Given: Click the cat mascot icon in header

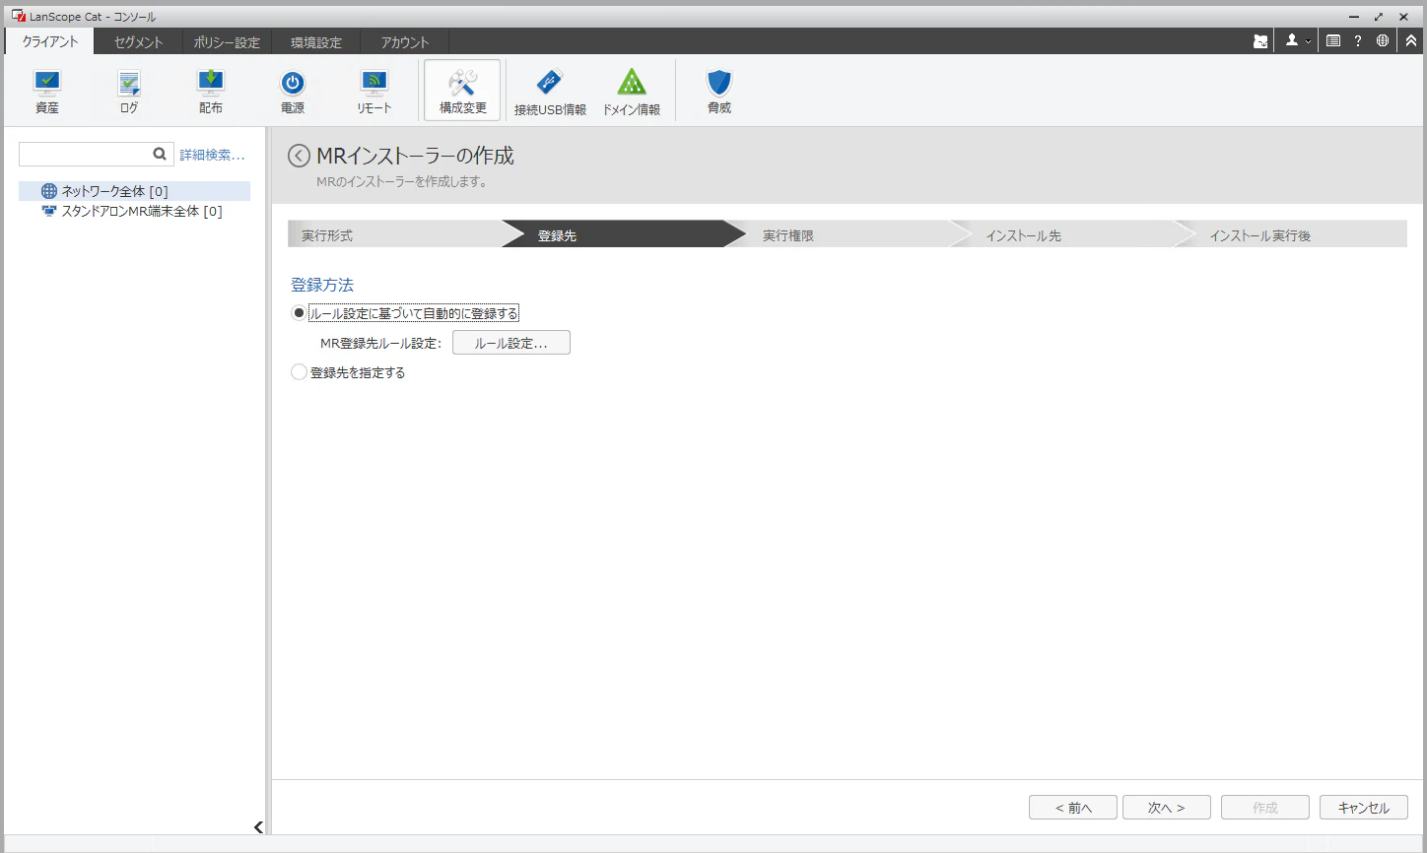Looking at the screenshot, I should [1260, 41].
